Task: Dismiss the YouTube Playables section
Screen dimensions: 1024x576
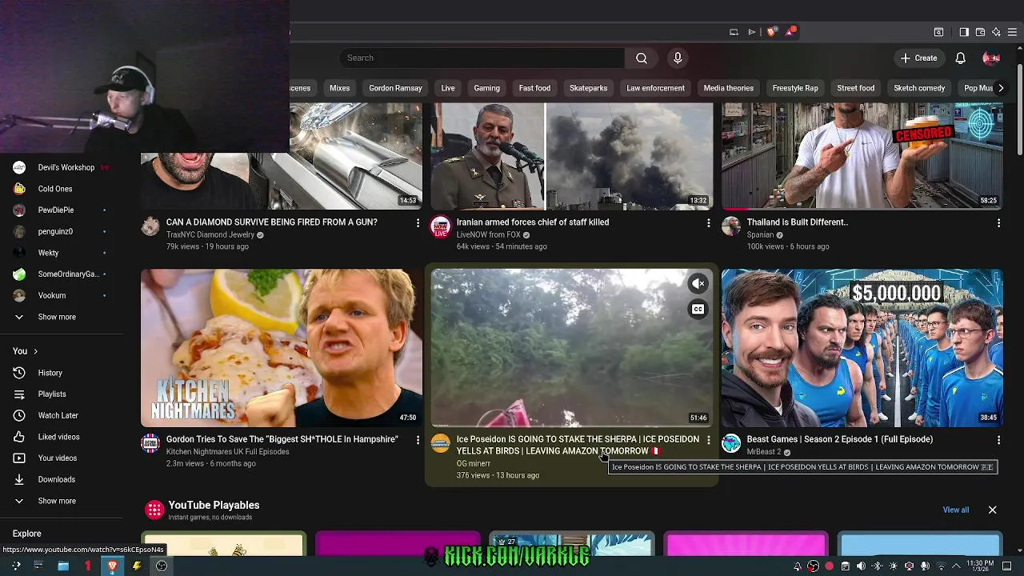Action: [992, 510]
